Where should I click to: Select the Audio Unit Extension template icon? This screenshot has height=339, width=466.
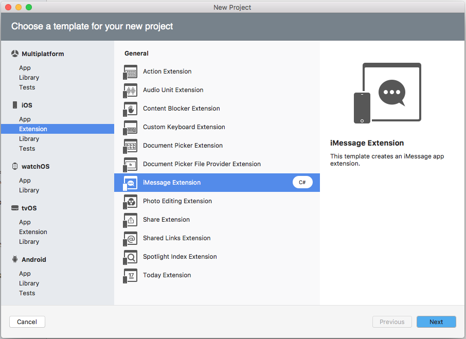[x=130, y=90]
